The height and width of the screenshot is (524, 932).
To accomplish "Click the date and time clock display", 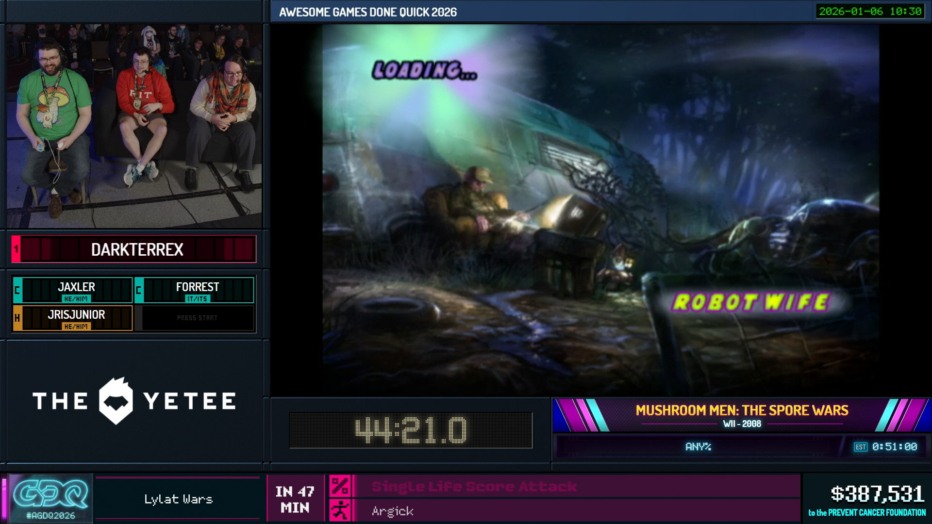I will click(870, 11).
